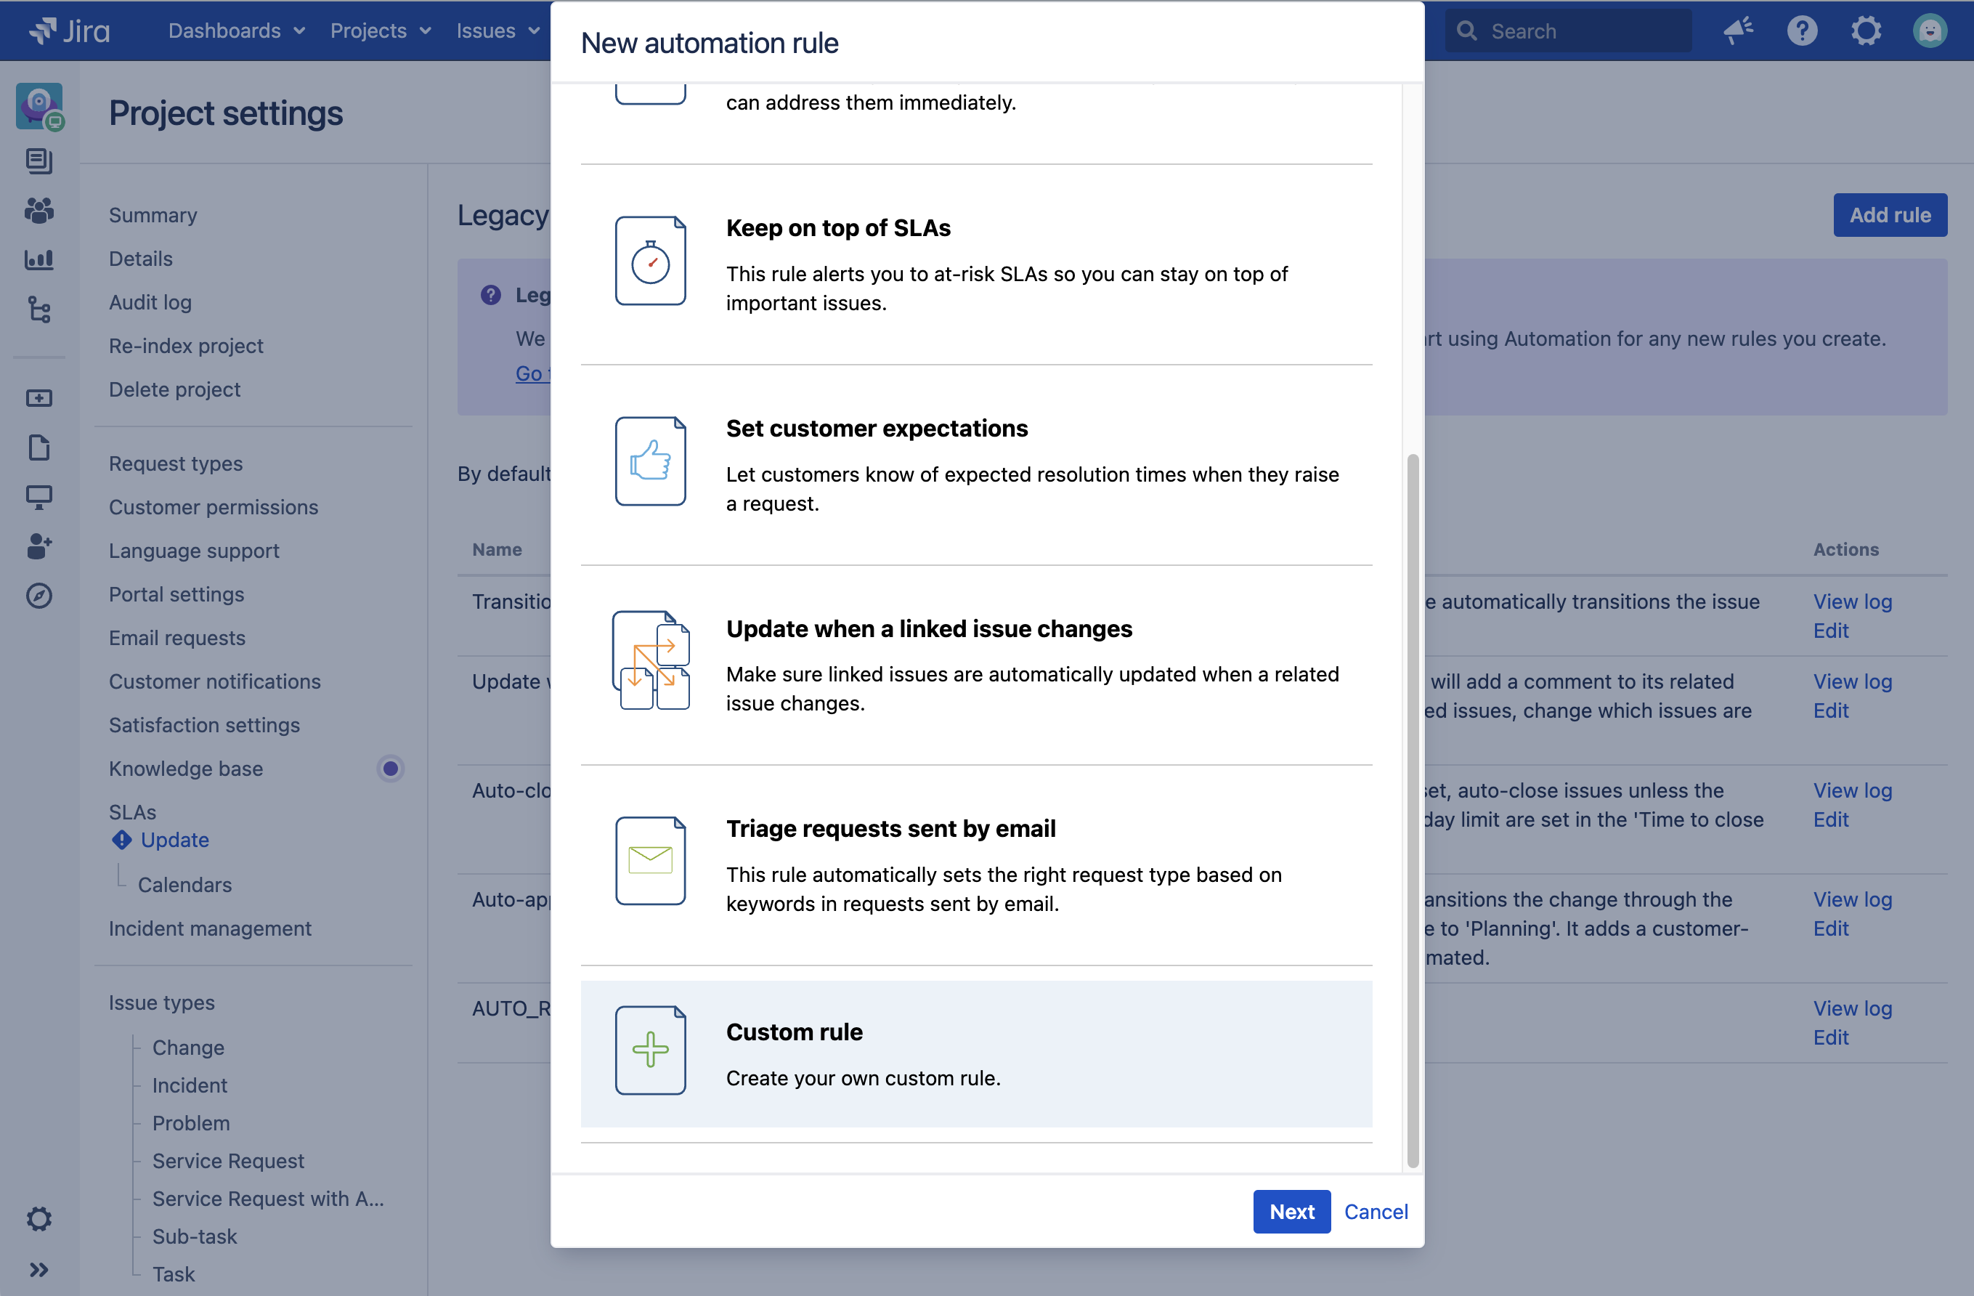Open the Dashboards dropdown menu
1974x1296 pixels.
click(235, 31)
